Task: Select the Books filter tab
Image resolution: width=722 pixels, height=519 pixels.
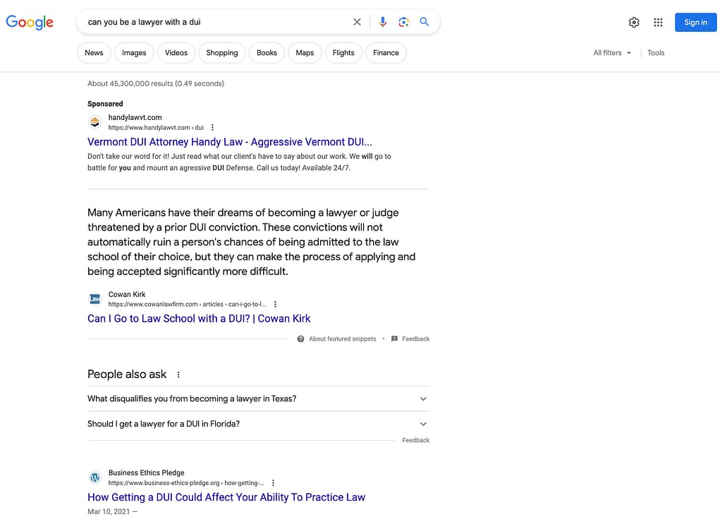Action: click(x=267, y=53)
